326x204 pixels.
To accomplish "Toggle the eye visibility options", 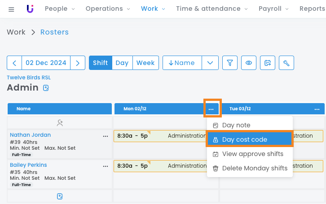I will point(249,63).
